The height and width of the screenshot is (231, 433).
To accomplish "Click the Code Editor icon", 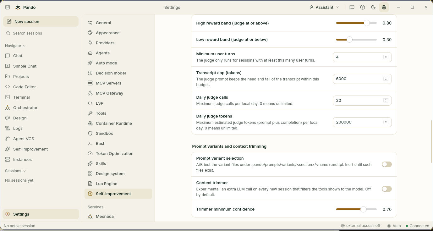I will click(8, 87).
